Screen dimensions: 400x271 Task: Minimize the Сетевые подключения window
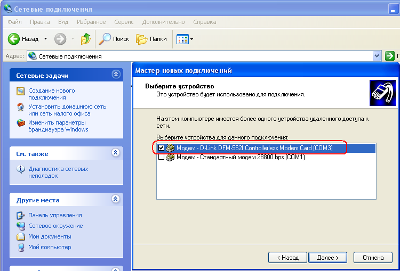click(x=394, y=9)
